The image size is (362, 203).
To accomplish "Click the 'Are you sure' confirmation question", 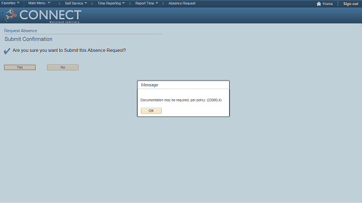I will (x=69, y=50).
